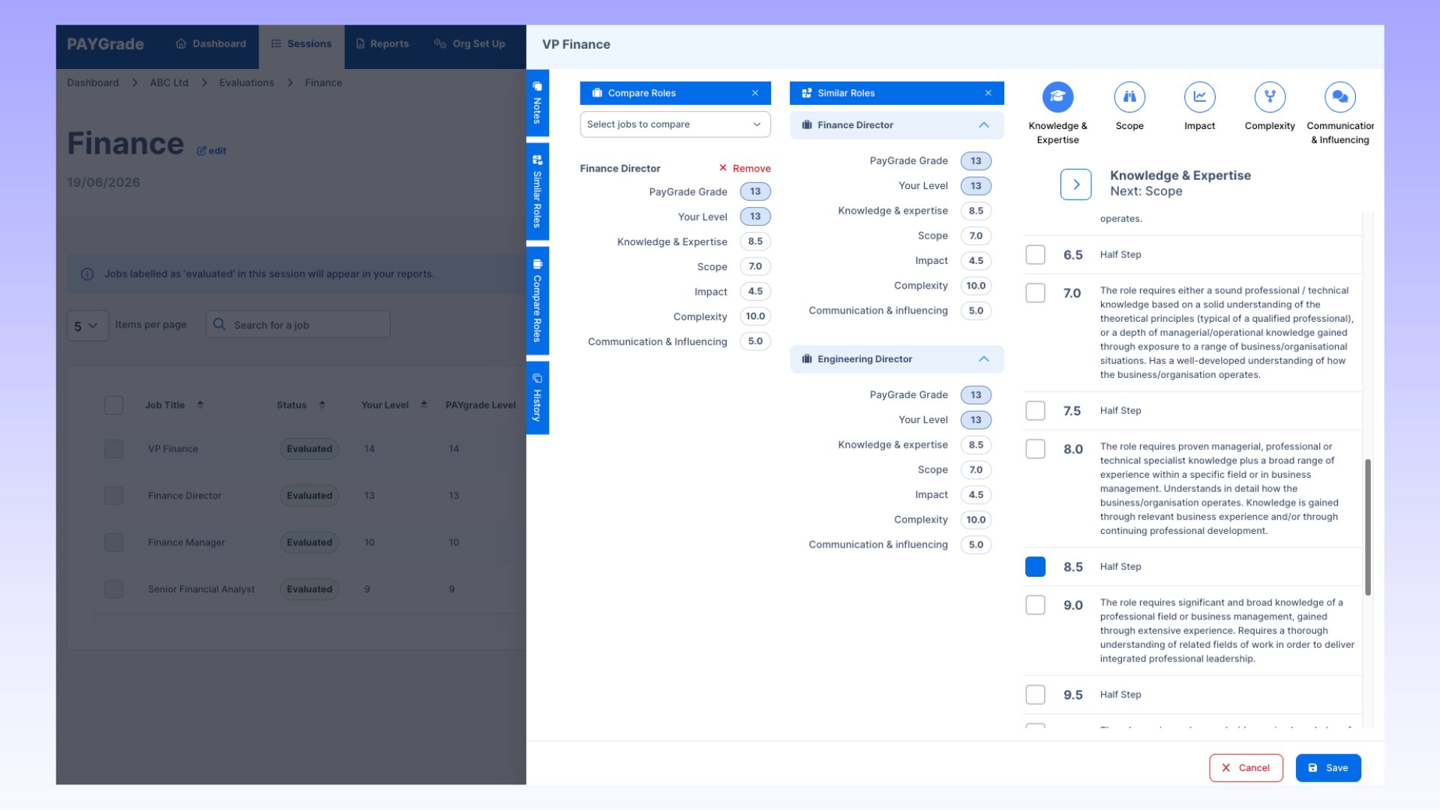Screen dimensions: 1440x810
Task: Close the Compare Roles panel
Action: [755, 93]
